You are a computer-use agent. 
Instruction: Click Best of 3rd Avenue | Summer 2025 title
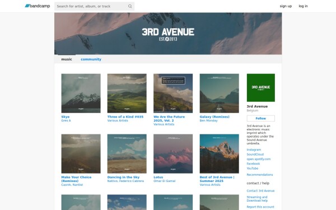coord(217,179)
